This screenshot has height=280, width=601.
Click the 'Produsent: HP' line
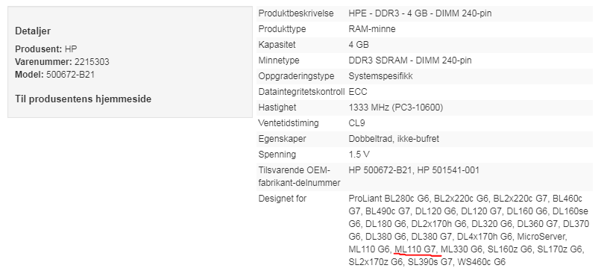click(46, 49)
